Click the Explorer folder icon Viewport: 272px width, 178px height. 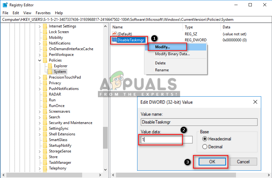click(x=50, y=66)
